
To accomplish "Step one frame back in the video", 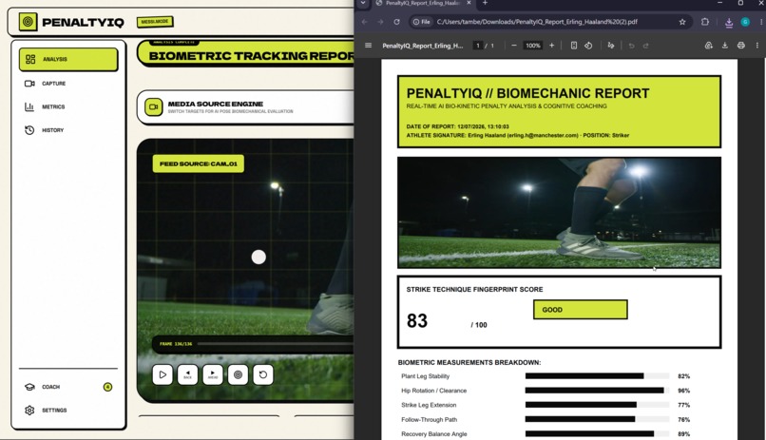I will 187,374.
